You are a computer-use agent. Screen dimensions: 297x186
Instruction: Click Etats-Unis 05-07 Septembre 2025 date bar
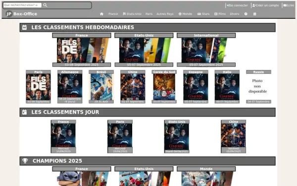(x=144, y=64)
